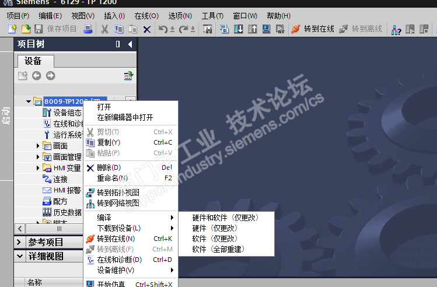Viewport: 437px width, 287px height.
Task: Click the Accessible devices toolbar icon
Action: coord(396,29)
